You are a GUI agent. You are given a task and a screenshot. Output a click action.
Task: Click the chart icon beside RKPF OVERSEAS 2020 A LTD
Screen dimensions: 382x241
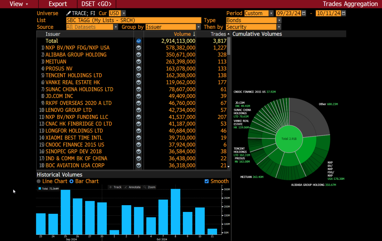coord(139,103)
